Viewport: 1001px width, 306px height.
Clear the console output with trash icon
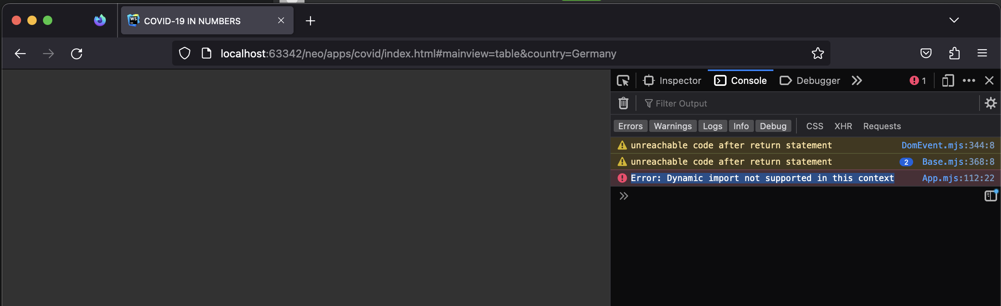click(623, 103)
